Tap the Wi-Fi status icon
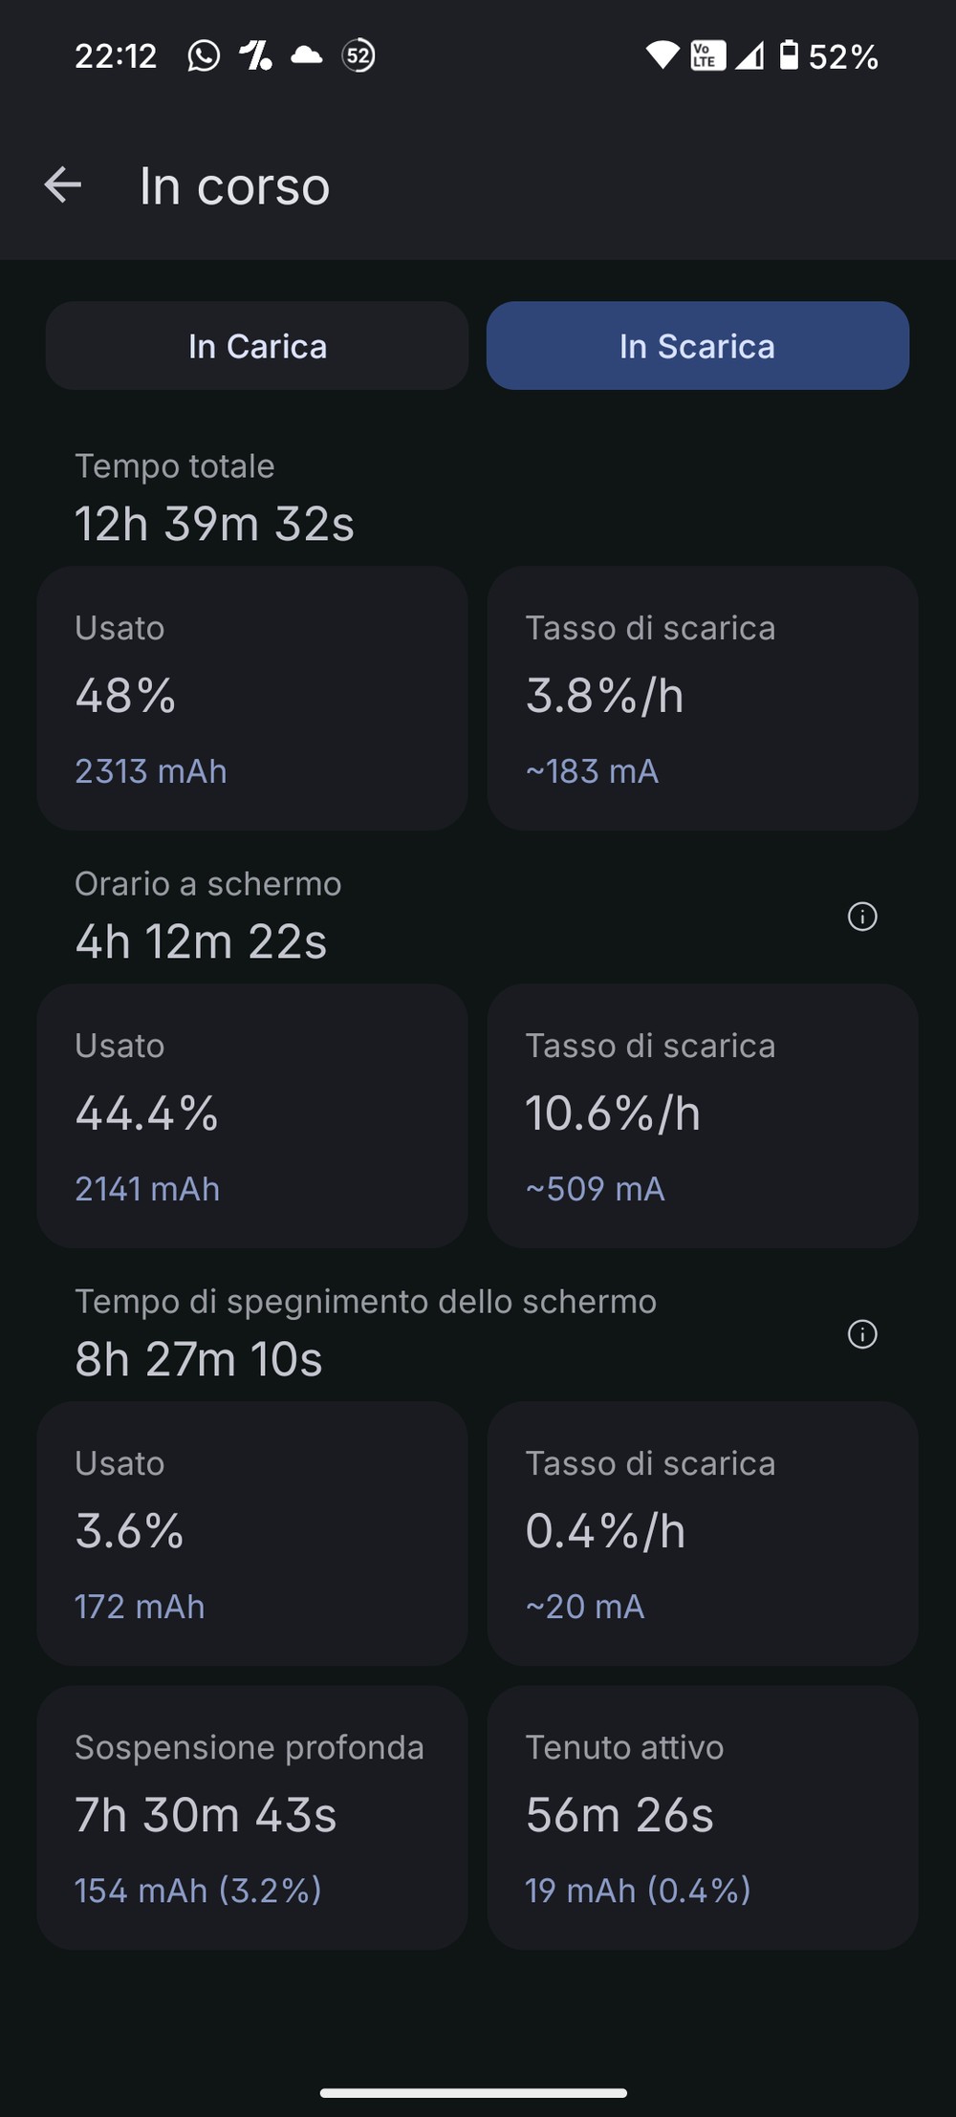The width and height of the screenshot is (956, 2117). click(662, 55)
